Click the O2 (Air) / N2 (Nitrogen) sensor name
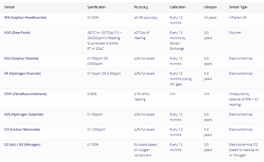The image size is (264, 162). point(22,145)
